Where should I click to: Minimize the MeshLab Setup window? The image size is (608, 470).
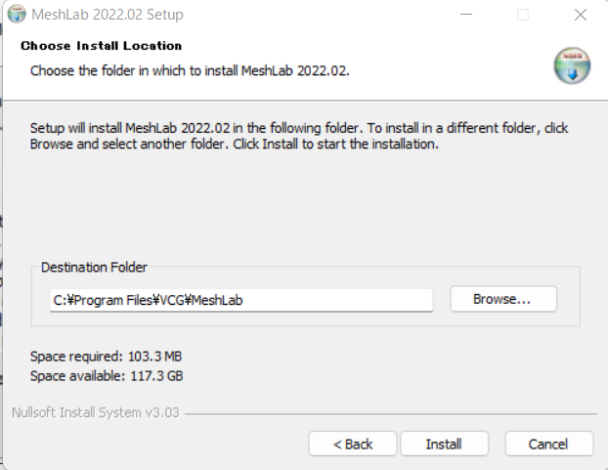click(466, 15)
